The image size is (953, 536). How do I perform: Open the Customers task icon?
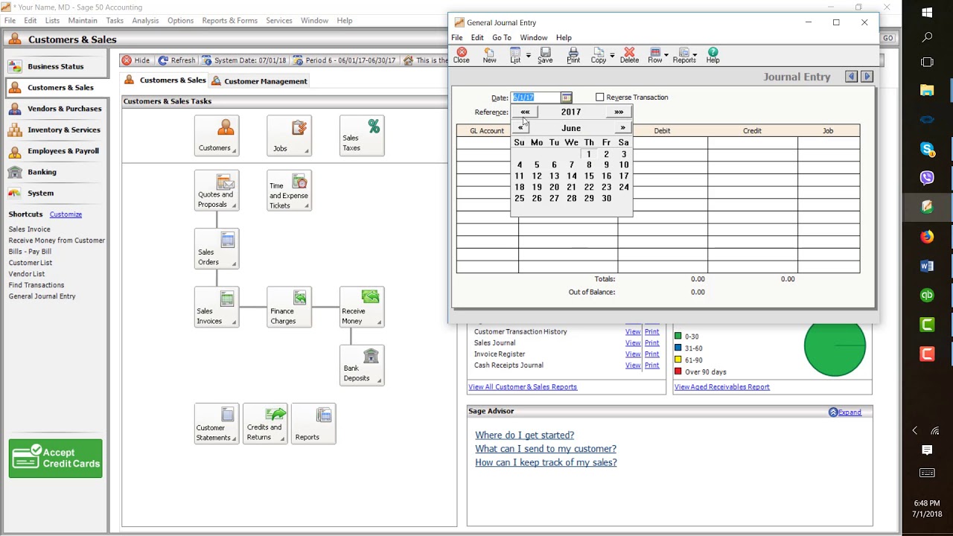217,135
